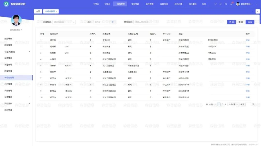Open the tabs dropdown arrow at right
Screen dimensions: 261x146
point(257,11)
